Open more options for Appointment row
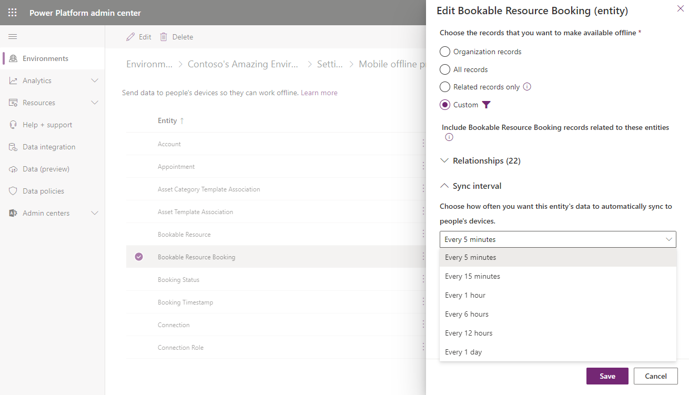 tap(423, 166)
